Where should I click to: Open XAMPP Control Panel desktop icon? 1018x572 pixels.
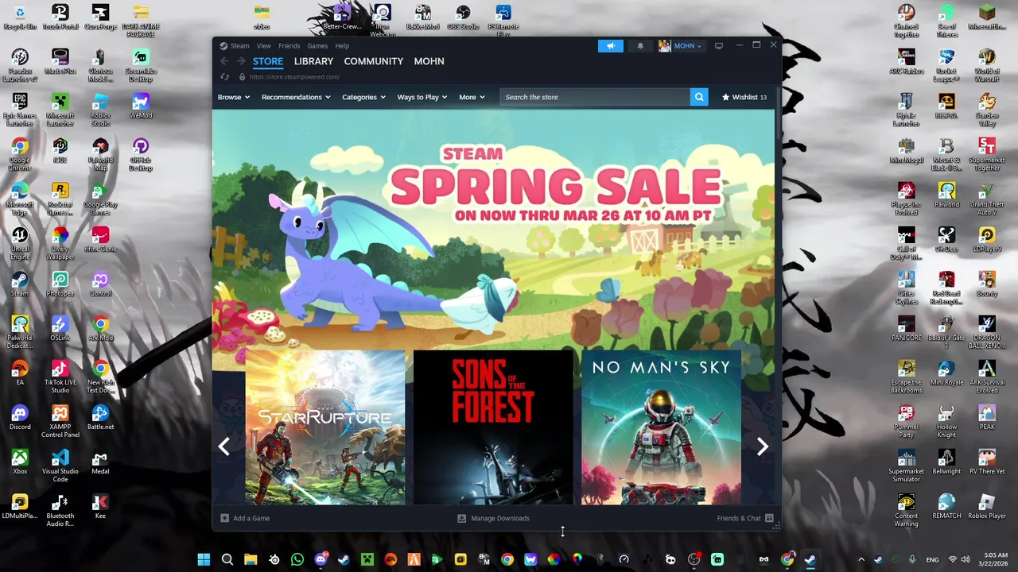60,421
